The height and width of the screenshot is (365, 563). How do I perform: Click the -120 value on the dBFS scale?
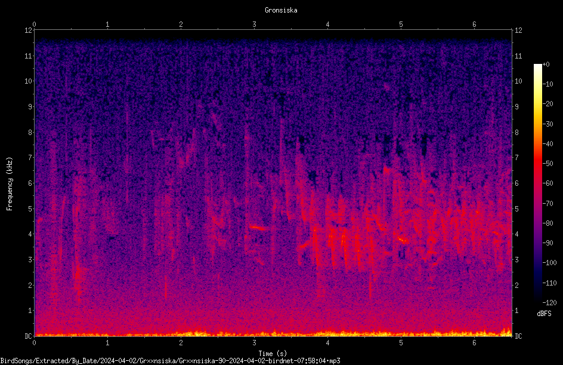coord(549,302)
